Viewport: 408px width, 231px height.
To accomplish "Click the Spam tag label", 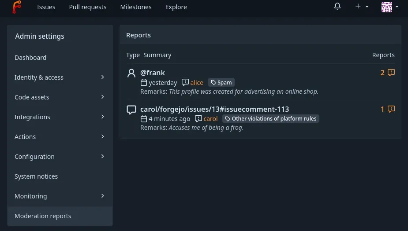I will click(221, 82).
